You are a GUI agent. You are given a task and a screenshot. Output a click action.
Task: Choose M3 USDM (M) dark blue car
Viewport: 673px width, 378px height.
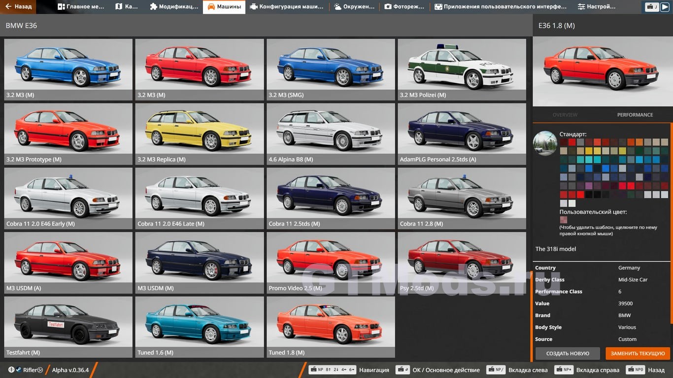click(200, 263)
